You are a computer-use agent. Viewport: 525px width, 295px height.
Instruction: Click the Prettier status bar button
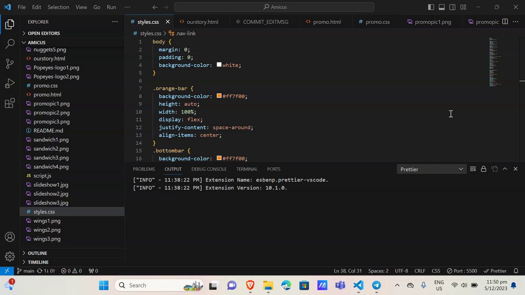point(495,271)
